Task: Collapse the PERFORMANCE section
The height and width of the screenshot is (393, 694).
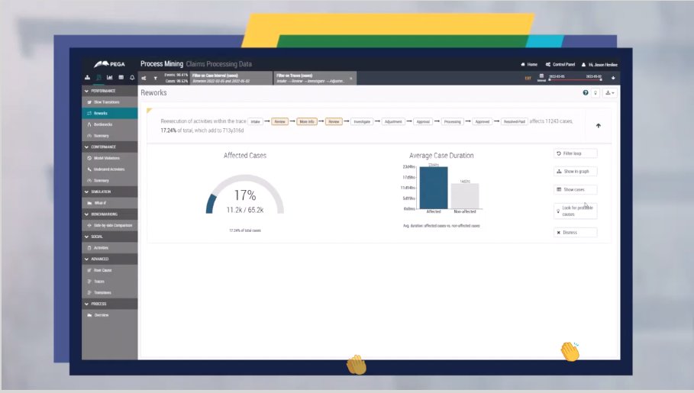Action: coord(110,91)
